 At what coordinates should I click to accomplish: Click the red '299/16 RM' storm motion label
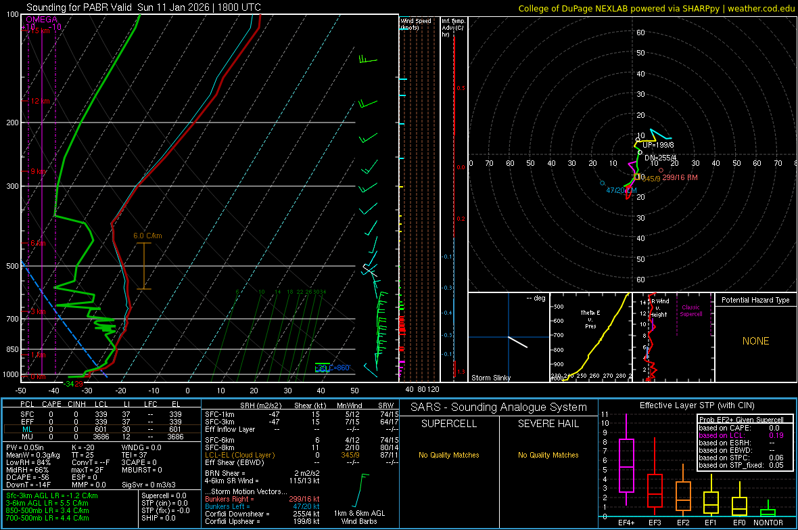[x=680, y=178]
